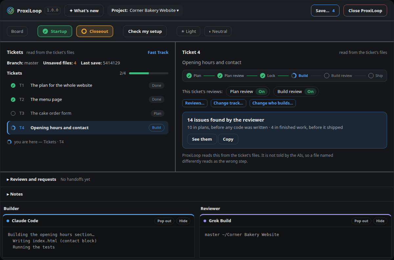Click the spinner icon on T4 row
This screenshot has width=394, height=260.
13,128
